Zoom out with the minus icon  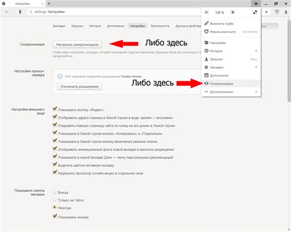pyautogui.click(x=206, y=12)
